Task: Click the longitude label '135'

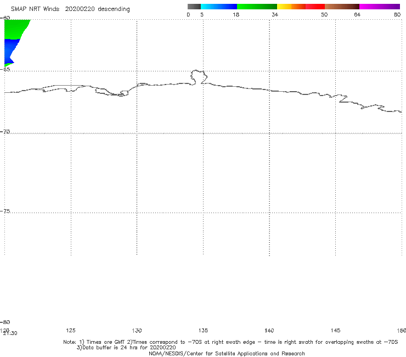Action: [203, 330]
